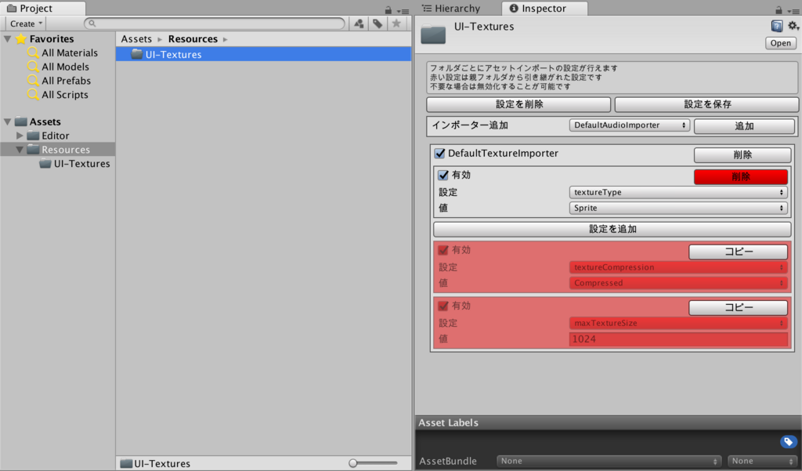Open the AssetBundle name dropdown
The width and height of the screenshot is (802, 471).
pyautogui.click(x=609, y=462)
